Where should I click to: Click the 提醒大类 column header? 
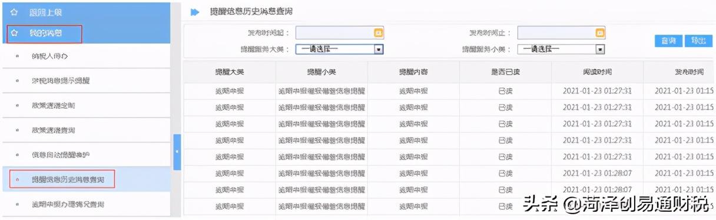click(229, 72)
